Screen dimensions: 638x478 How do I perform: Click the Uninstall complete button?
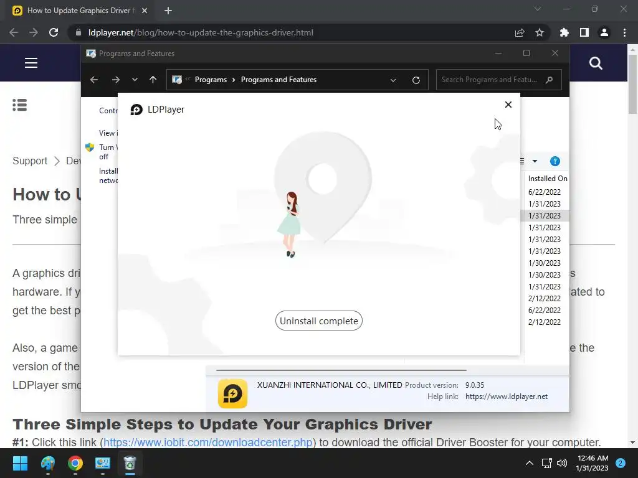point(318,321)
